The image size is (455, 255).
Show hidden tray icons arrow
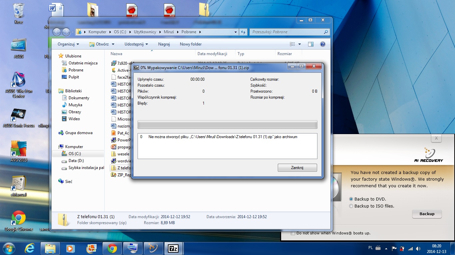[386, 248]
